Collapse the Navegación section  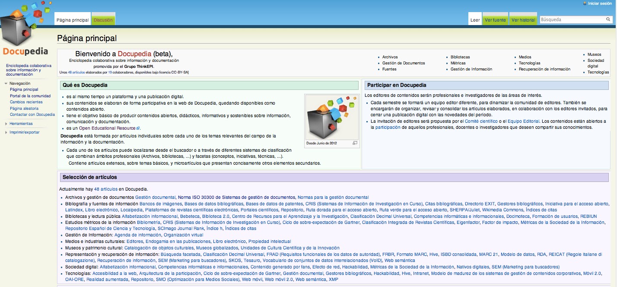point(5,83)
